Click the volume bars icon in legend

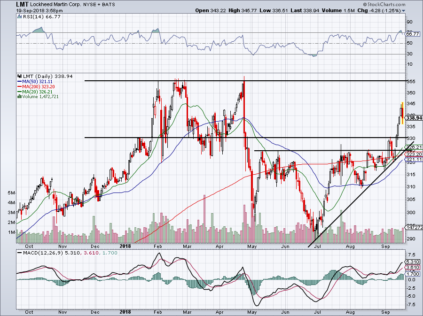tap(19, 96)
